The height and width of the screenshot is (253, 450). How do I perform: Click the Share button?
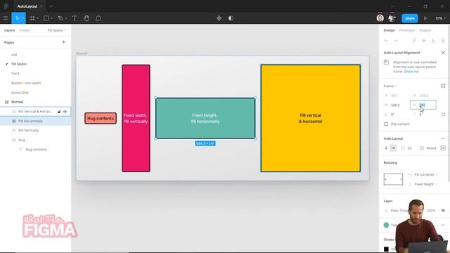pos(409,18)
